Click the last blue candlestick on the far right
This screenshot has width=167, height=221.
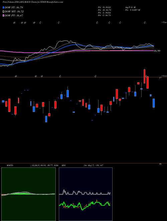pyautogui.click(x=154, y=103)
